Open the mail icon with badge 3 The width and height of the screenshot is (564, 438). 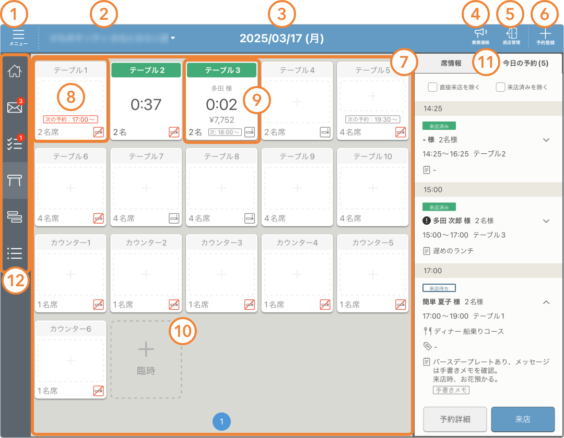point(15,108)
